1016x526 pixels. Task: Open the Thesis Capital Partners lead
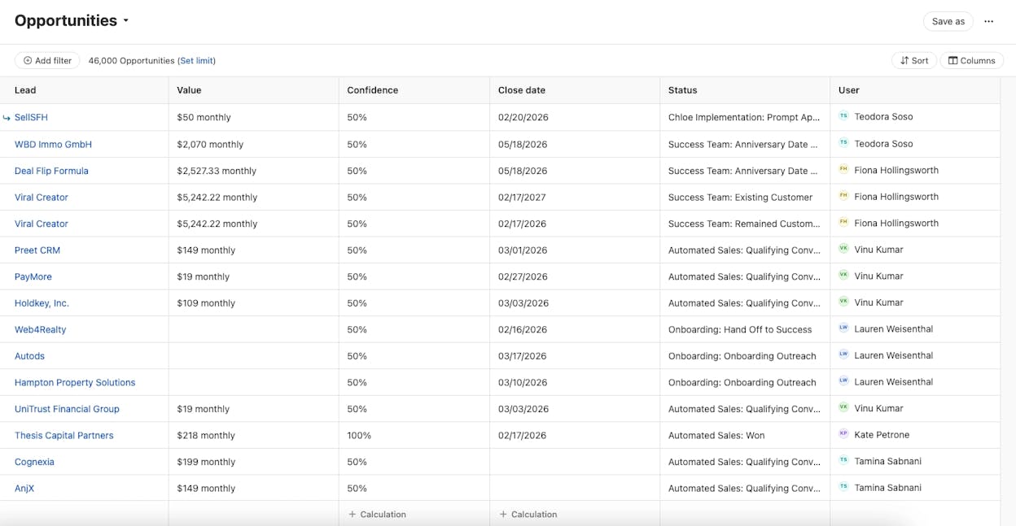pyautogui.click(x=64, y=435)
